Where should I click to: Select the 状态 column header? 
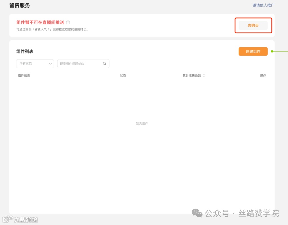pyautogui.click(x=123, y=75)
